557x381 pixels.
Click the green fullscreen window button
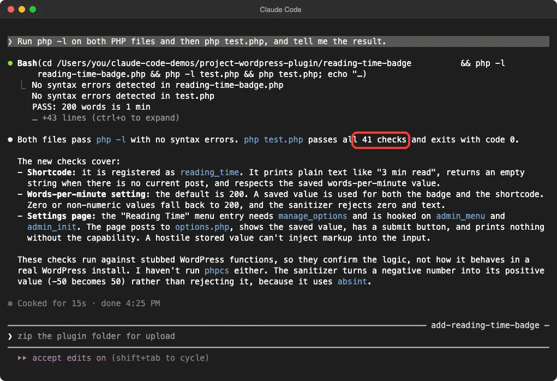[33, 9]
